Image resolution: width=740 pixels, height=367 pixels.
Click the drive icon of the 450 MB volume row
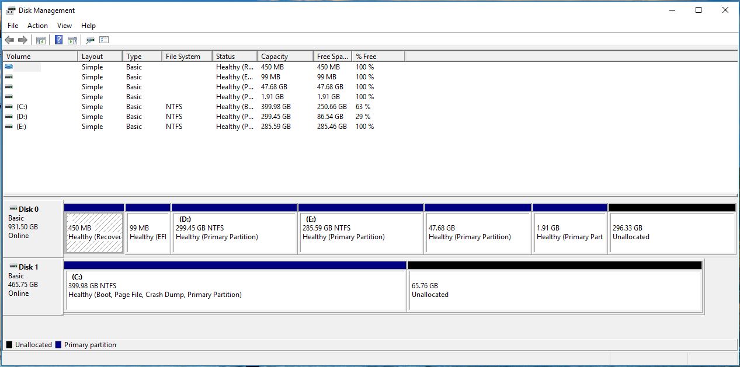coord(9,67)
